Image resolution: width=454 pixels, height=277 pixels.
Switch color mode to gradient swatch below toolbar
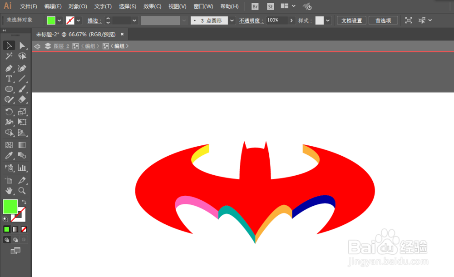pos(15,229)
